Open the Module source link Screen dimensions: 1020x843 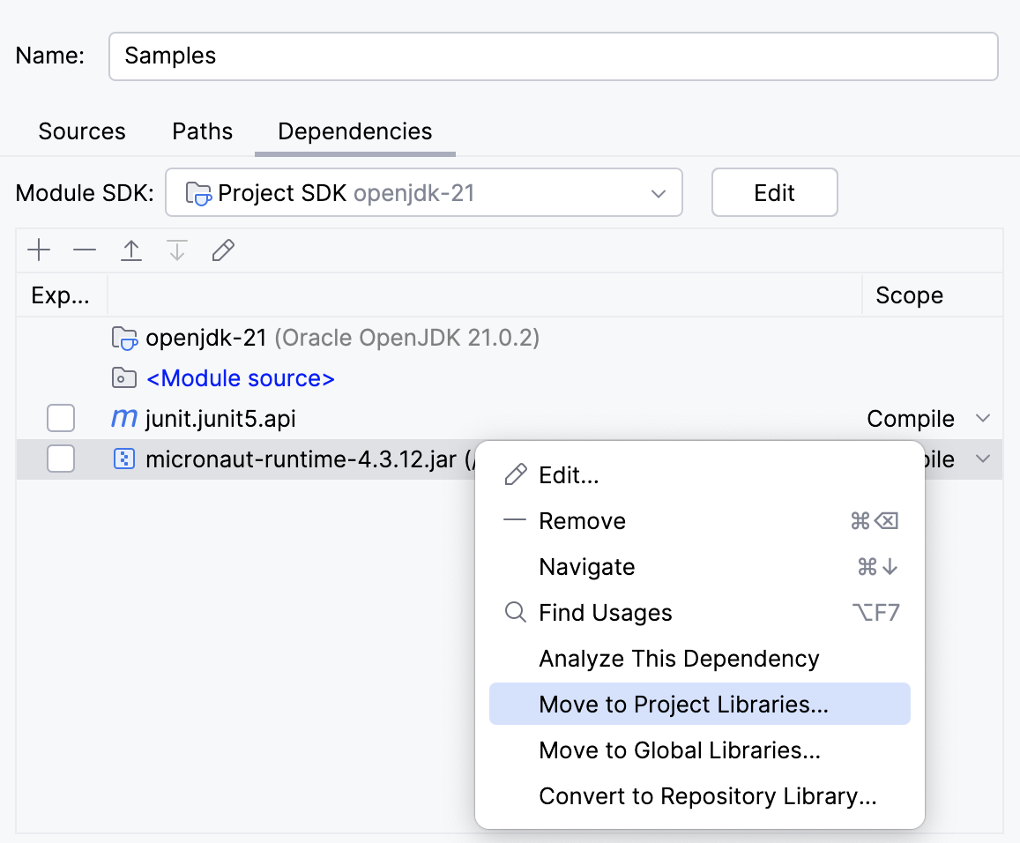click(239, 378)
